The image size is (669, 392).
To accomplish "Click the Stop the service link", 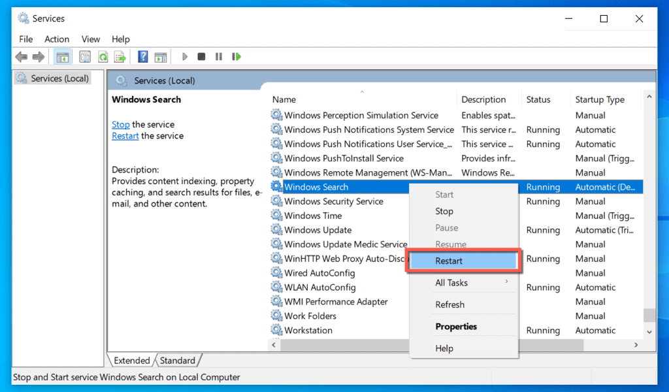I will pos(121,124).
